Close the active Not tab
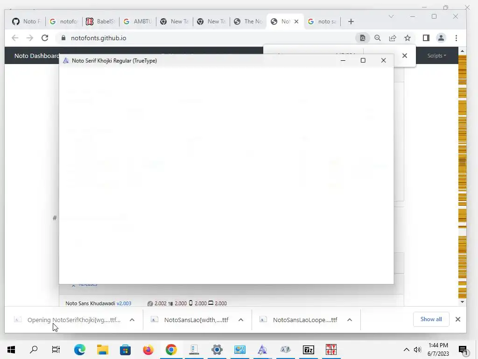The height and width of the screenshot is (359, 478). pyautogui.click(x=296, y=22)
